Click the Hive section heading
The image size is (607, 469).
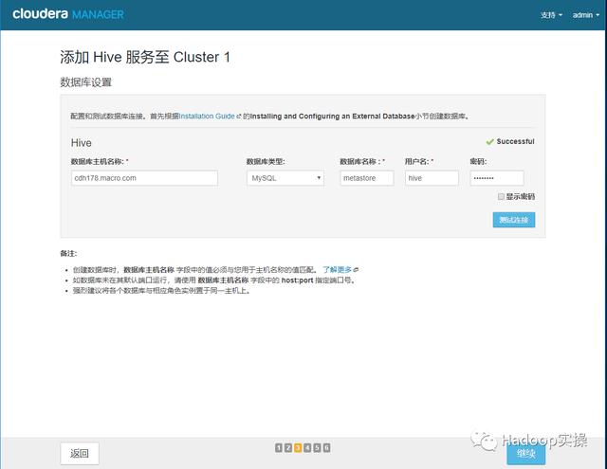82,143
